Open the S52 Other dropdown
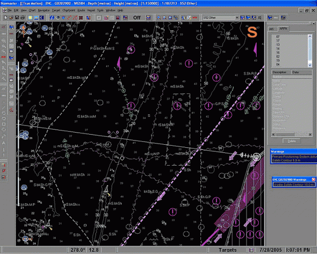 [x=236, y=17]
